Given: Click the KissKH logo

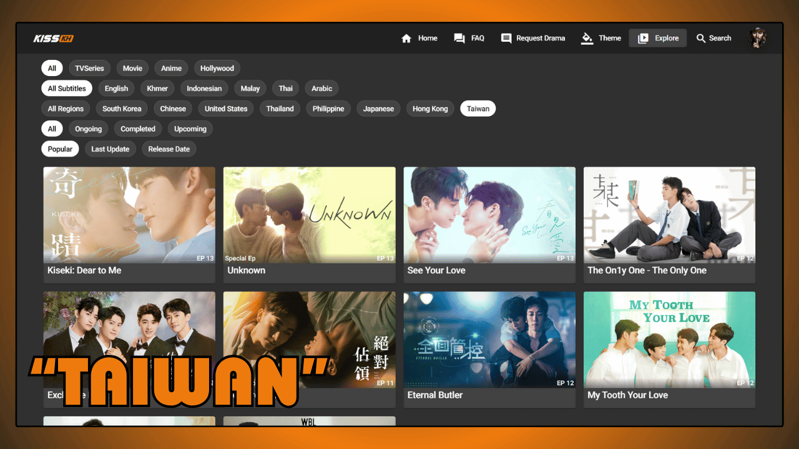Looking at the screenshot, I should [x=54, y=39].
